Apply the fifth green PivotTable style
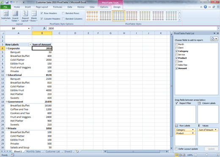Viewport: 220px width, 157px height. pyautogui.click(x=145, y=16)
